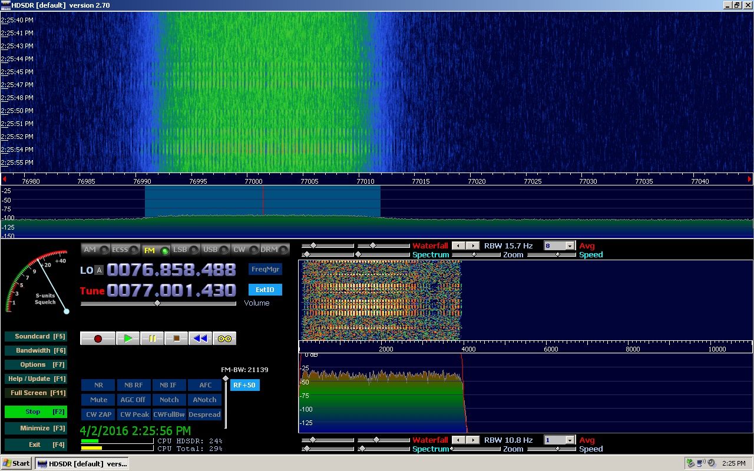Toggle ANotch auto notch

(205, 400)
